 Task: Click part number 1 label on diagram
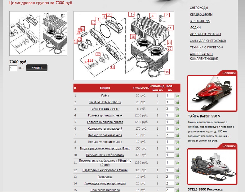click(131, 14)
